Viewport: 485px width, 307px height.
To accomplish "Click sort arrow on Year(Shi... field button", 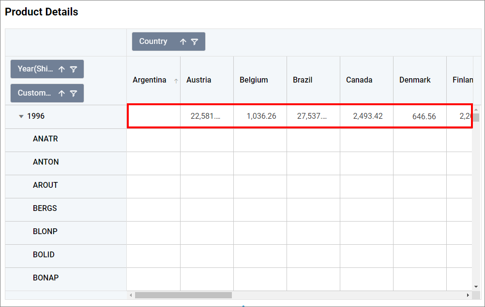I will 61,70.
